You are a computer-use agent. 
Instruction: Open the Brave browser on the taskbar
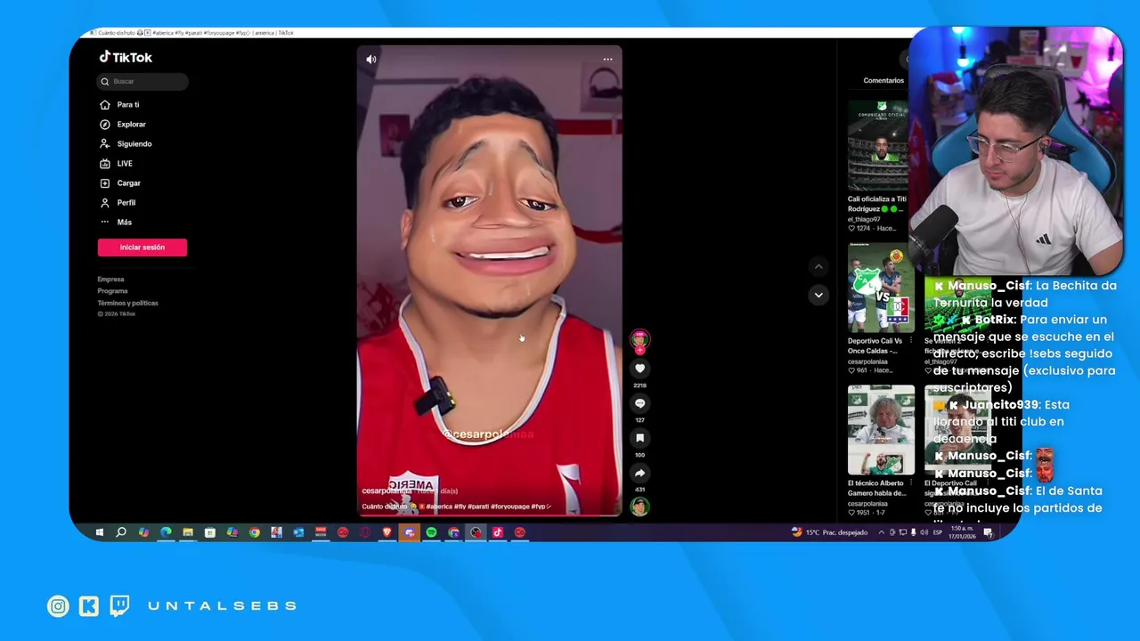point(387,532)
